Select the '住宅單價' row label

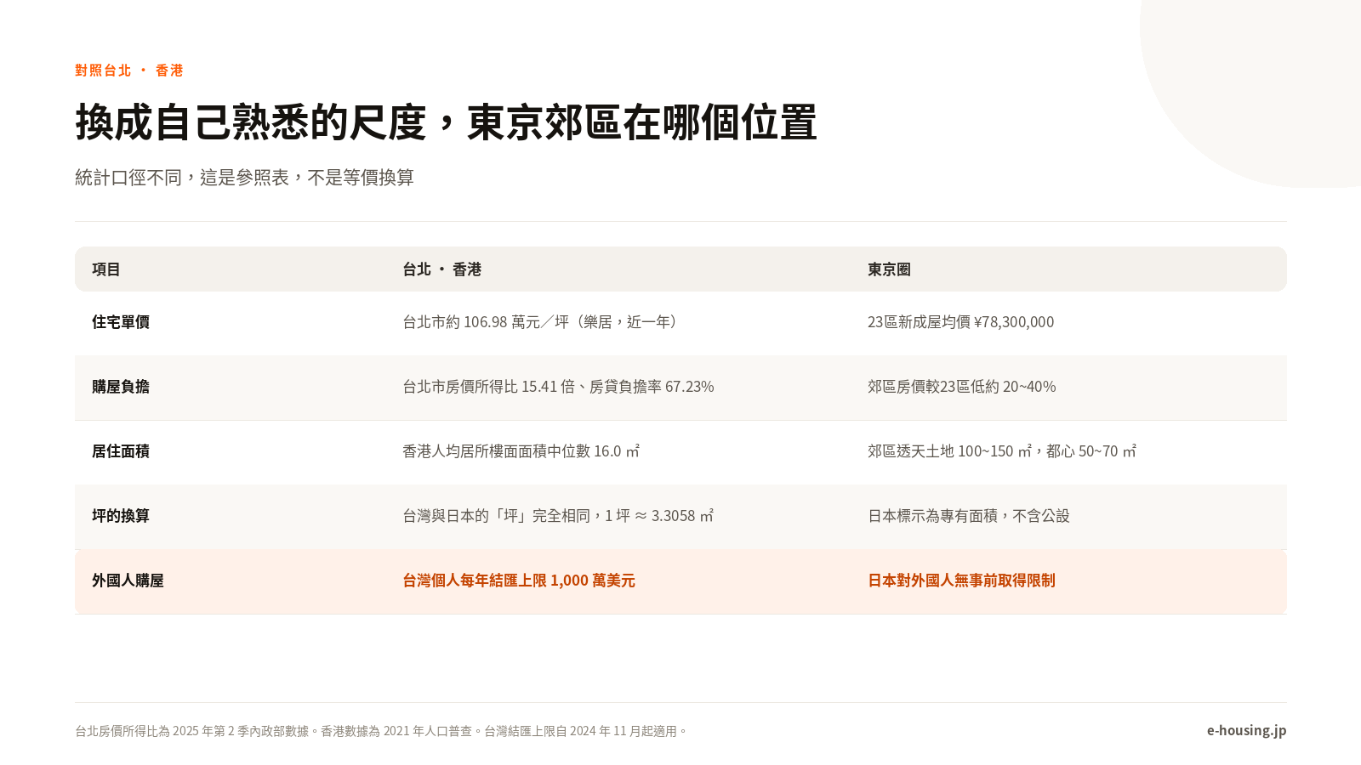tap(121, 322)
